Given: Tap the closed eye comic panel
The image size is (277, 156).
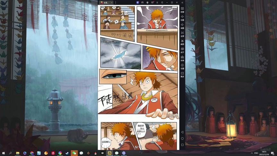Looking at the screenshot, I should coord(160,58).
